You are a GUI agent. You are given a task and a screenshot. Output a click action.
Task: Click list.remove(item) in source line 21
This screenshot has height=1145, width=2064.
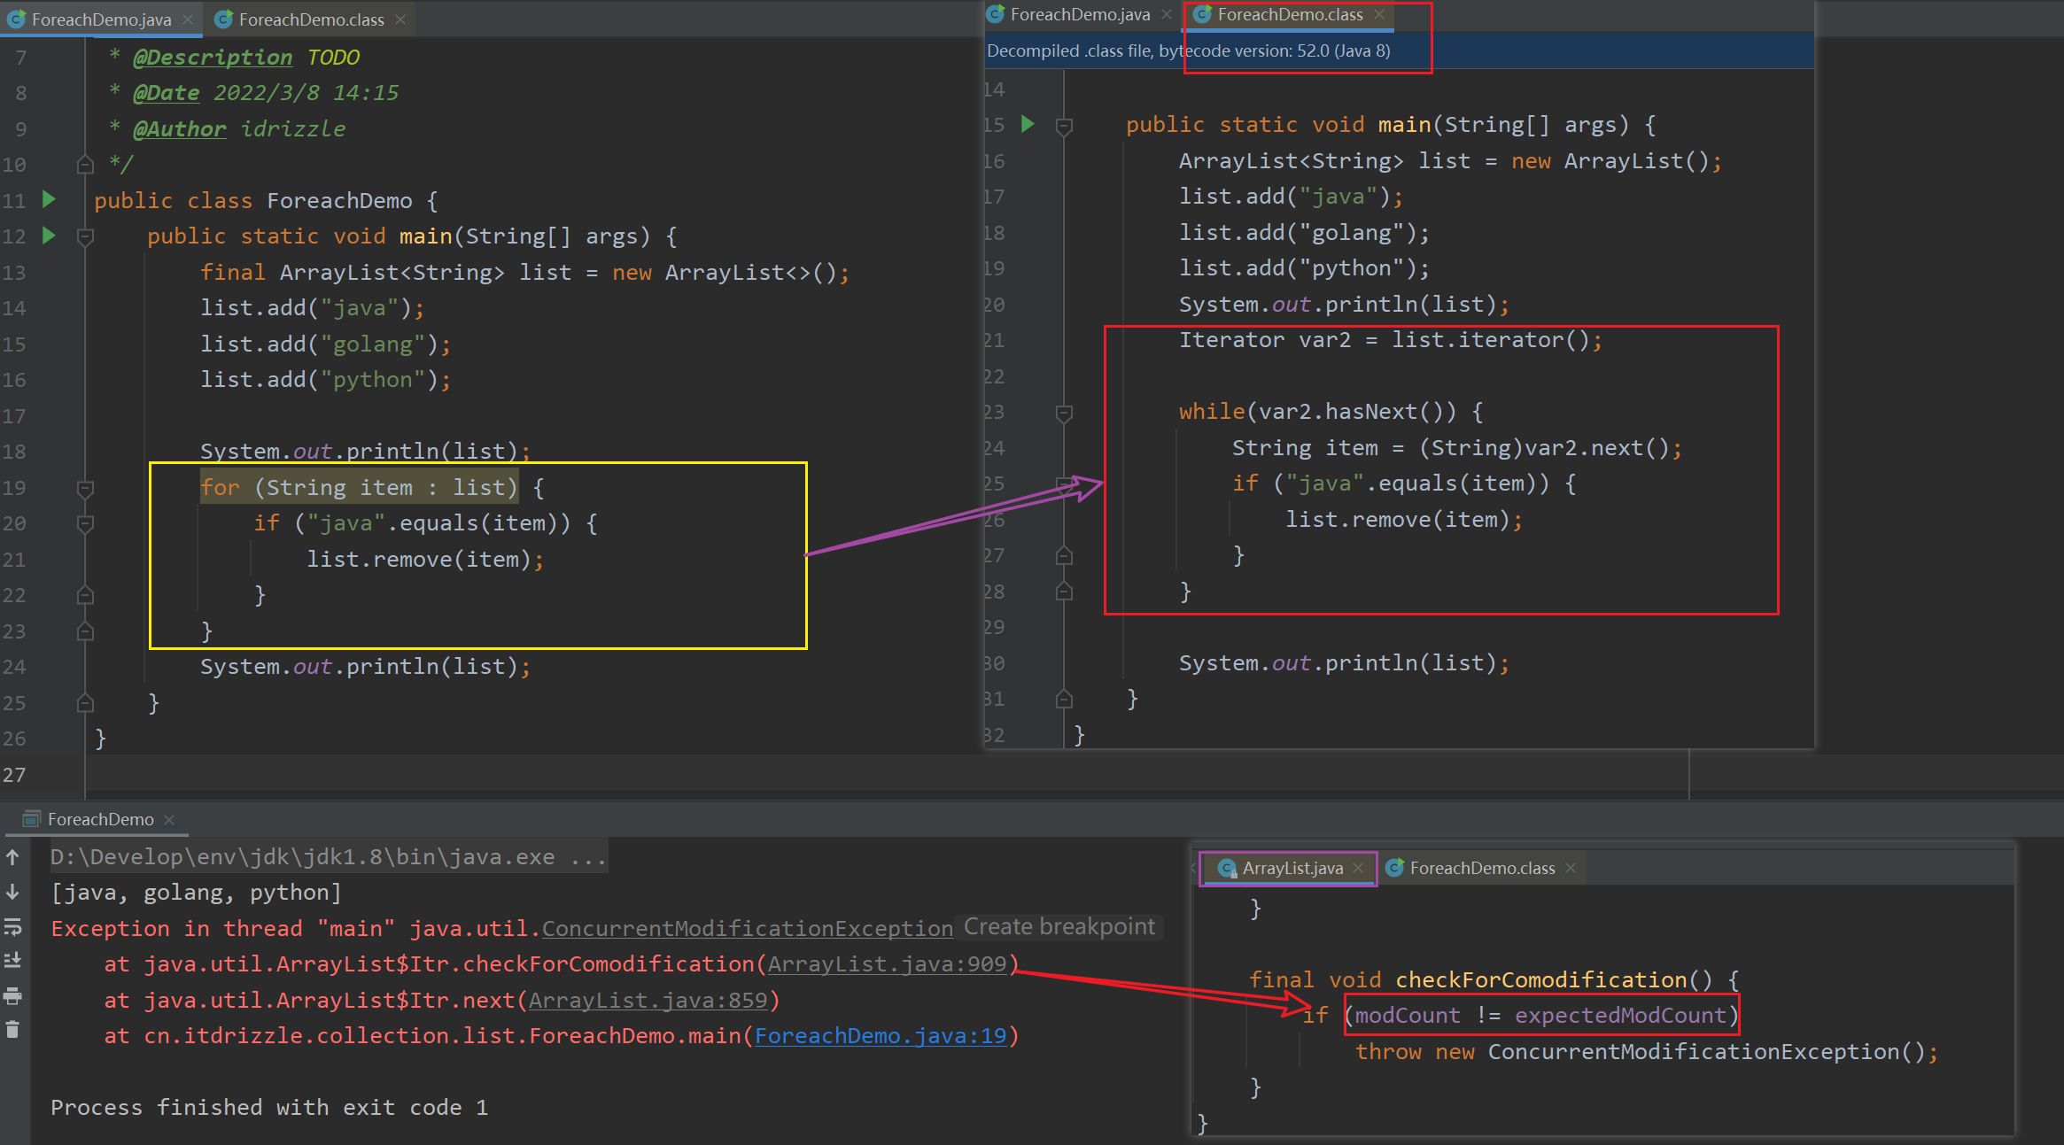425,560
